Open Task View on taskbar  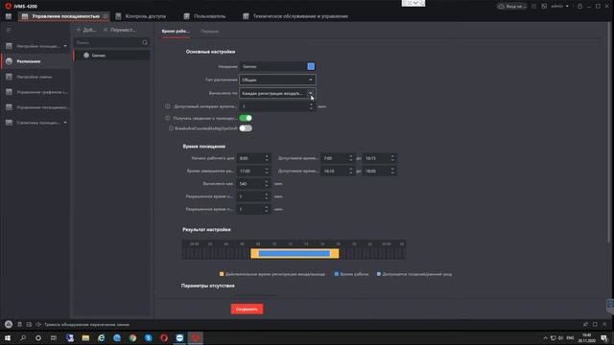(x=54, y=338)
